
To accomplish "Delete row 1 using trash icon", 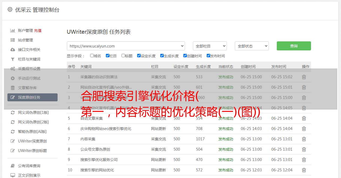I will pos(304,77).
